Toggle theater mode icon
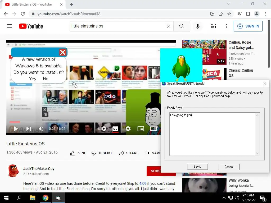This screenshot has height=203, width=271. [x=153, y=129]
